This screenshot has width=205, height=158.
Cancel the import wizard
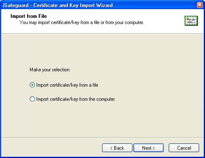[184, 148]
